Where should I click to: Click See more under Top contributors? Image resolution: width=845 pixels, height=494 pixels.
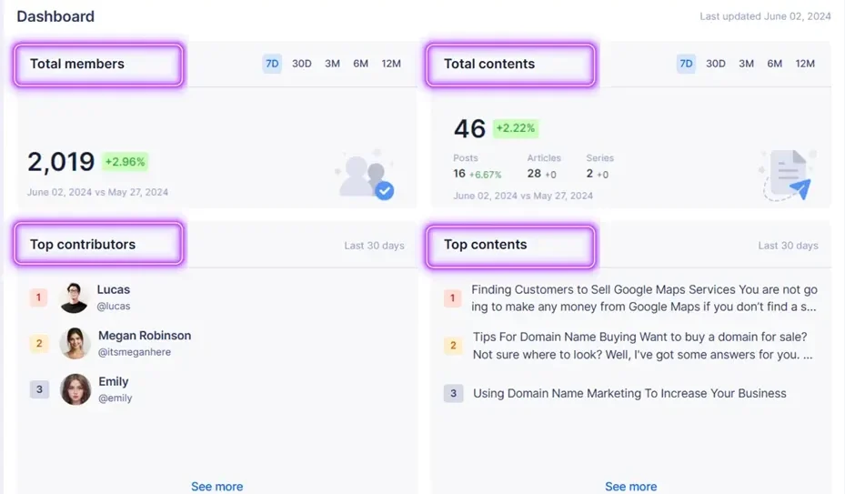click(216, 487)
